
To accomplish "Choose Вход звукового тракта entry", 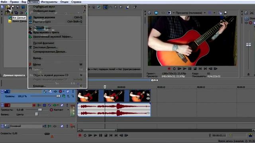I will [x=57, y=33].
